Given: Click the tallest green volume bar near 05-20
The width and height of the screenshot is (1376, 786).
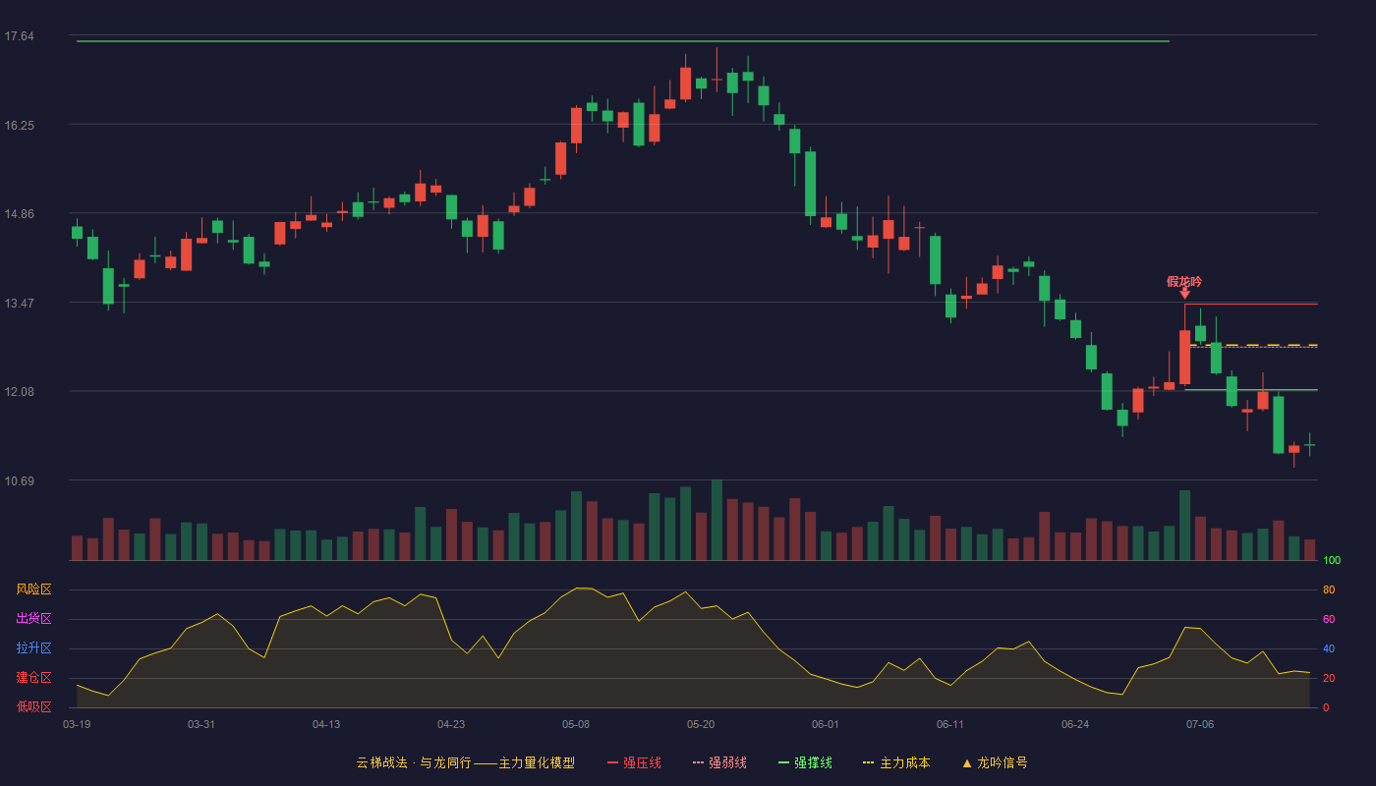Looking at the screenshot, I should (717, 520).
